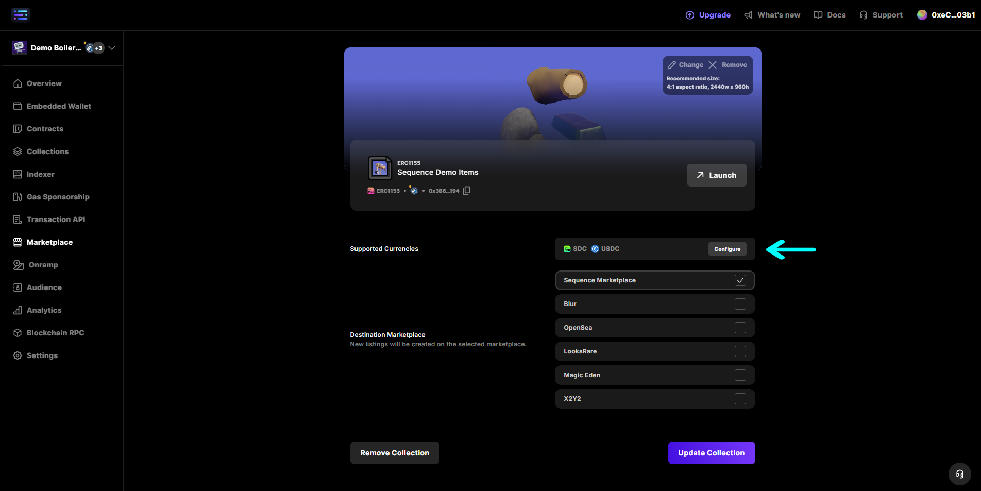
Task: Open Docs from the top bar
Action: (x=830, y=15)
